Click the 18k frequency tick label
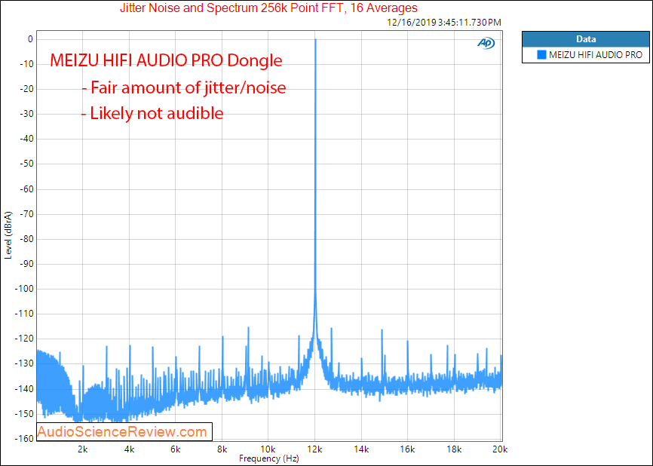The width and height of the screenshot is (653, 466). [x=454, y=449]
